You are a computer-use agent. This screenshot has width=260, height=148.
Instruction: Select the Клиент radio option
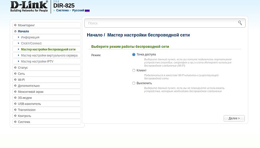point(134,70)
